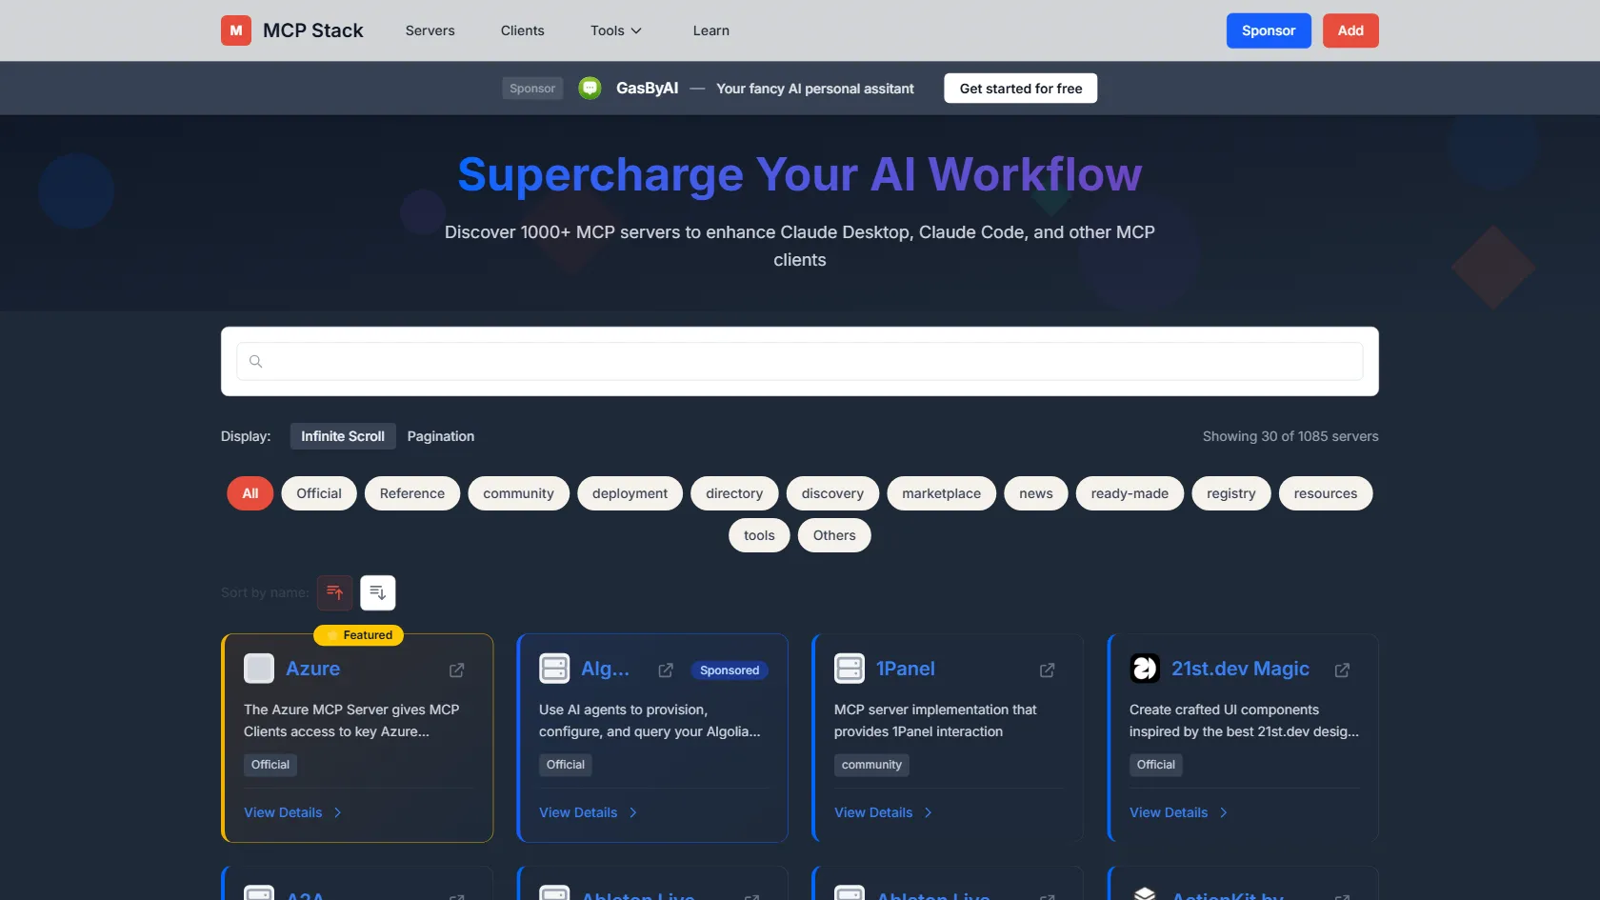
Task: Expand the Tools dropdown menu
Action: pos(616,30)
